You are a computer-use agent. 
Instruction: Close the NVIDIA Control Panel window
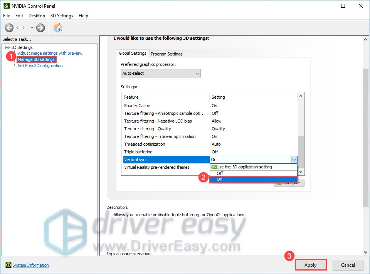[361, 6]
